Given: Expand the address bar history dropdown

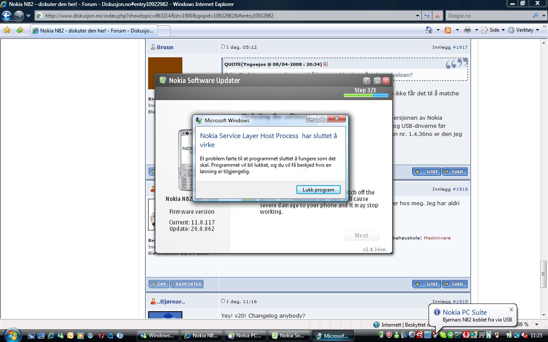Looking at the screenshot, I should click(x=418, y=16).
